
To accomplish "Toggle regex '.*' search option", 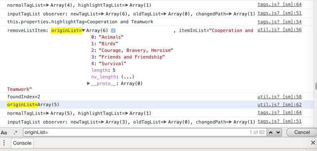I will [15, 132].
